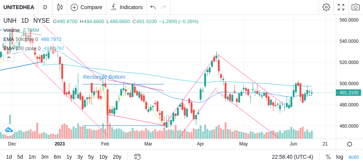Select the 5y time range

pos(91,157)
